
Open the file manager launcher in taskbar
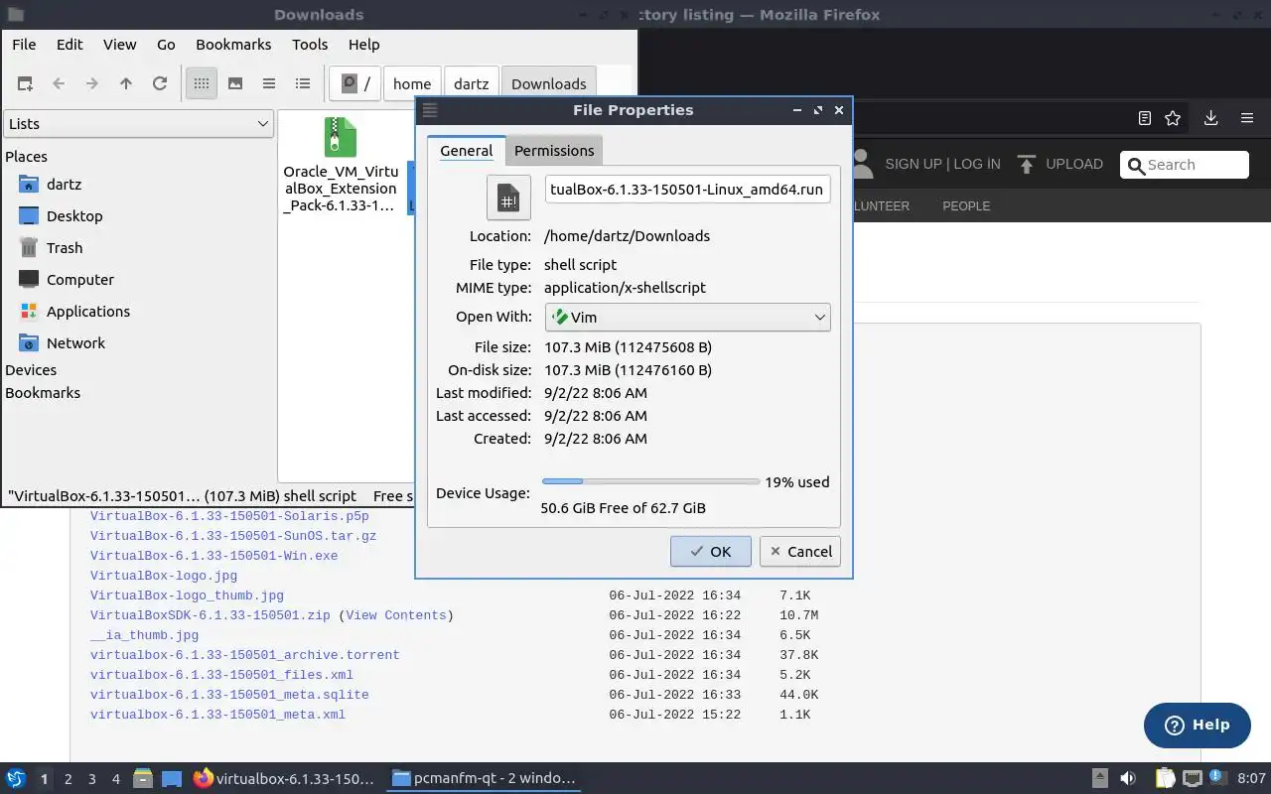pyautogui.click(x=142, y=778)
